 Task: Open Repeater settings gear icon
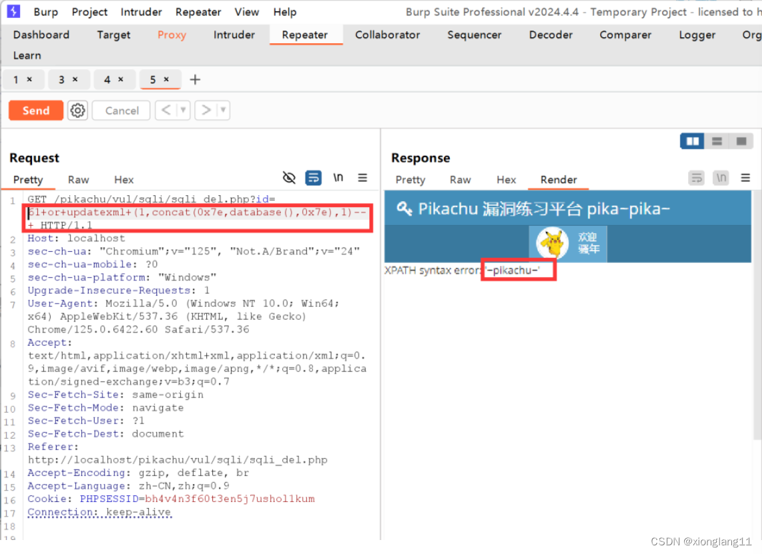(77, 111)
